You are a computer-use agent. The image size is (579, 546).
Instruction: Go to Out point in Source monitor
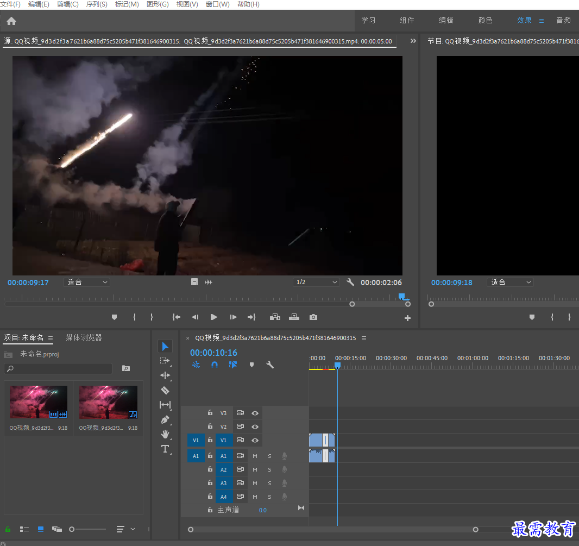tap(252, 317)
